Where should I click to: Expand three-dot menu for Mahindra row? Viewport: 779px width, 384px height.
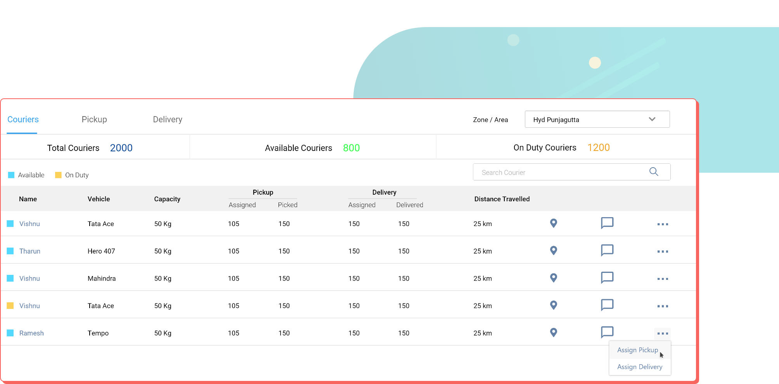click(663, 279)
